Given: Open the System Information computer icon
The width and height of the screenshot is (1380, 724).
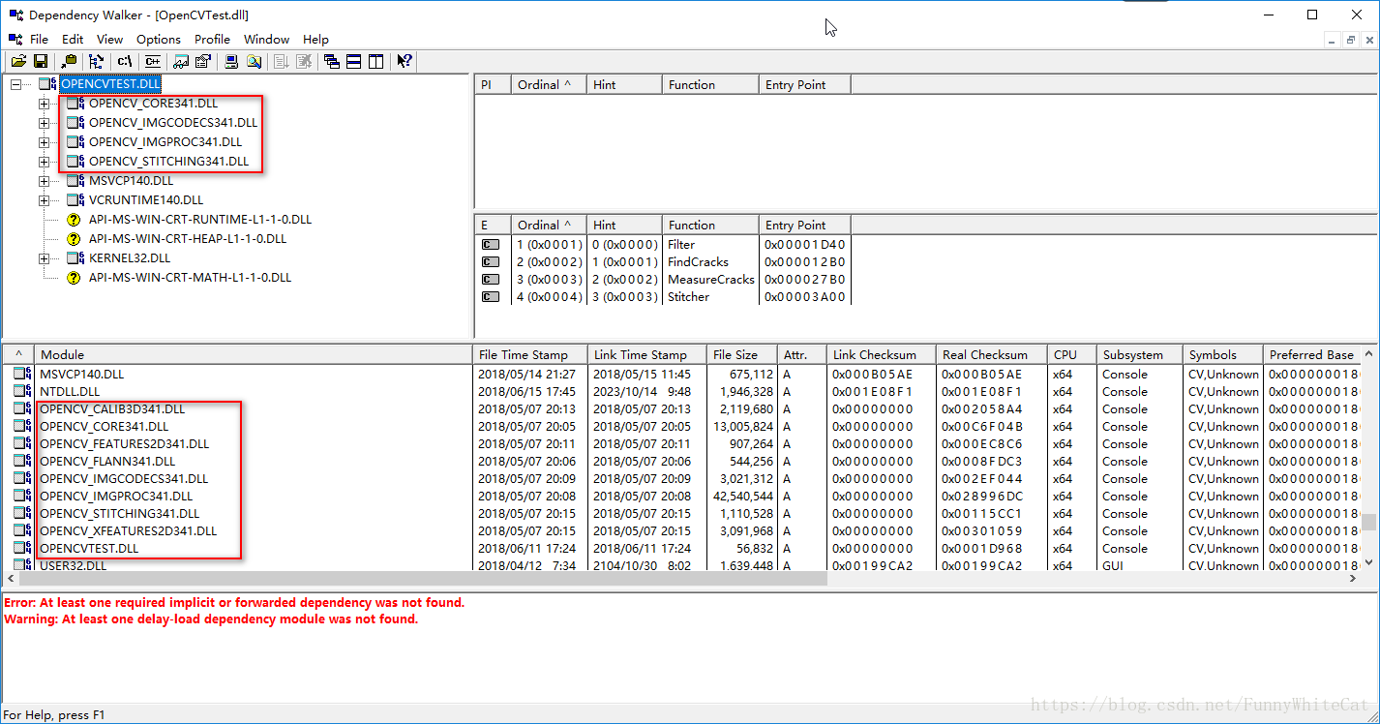Looking at the screenshot, I should (232, 61).
